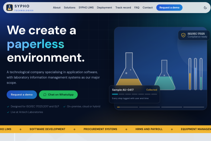Click the text Live at Antech Laboratories
The height and width of the screenshot is (141, 211).
coord(27,112)
